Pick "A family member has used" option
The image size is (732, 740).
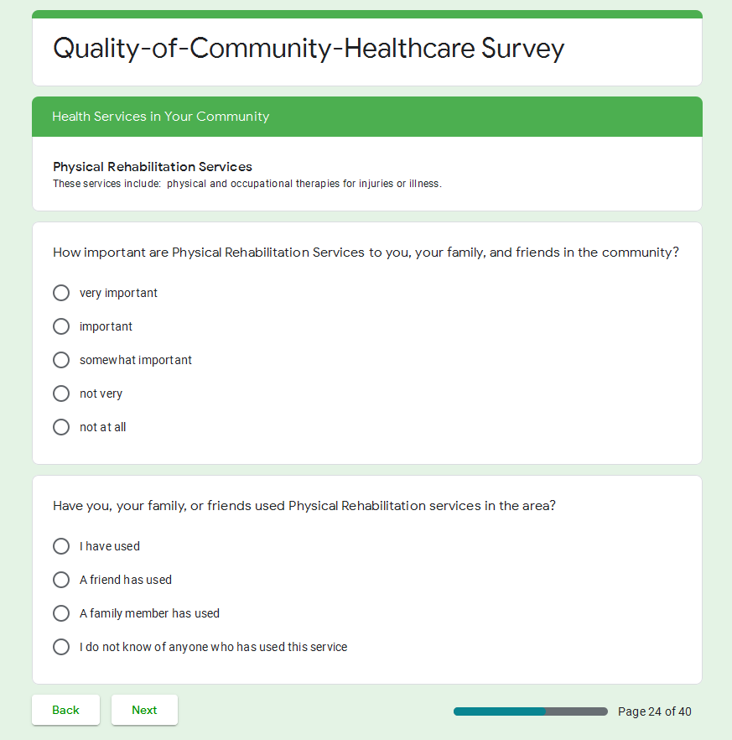point(61,613)
